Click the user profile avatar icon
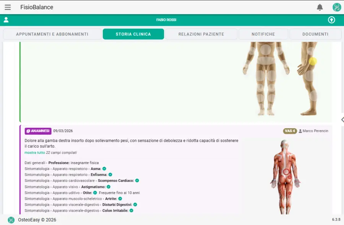 [337, 7]
